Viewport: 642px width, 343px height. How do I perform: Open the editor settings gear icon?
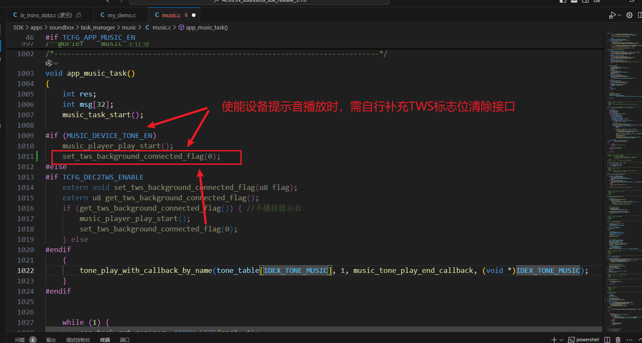pyautogui.click(x=629, y=15)
